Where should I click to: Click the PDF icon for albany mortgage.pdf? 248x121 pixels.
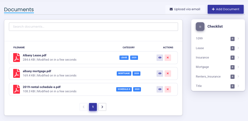point(17,73)
